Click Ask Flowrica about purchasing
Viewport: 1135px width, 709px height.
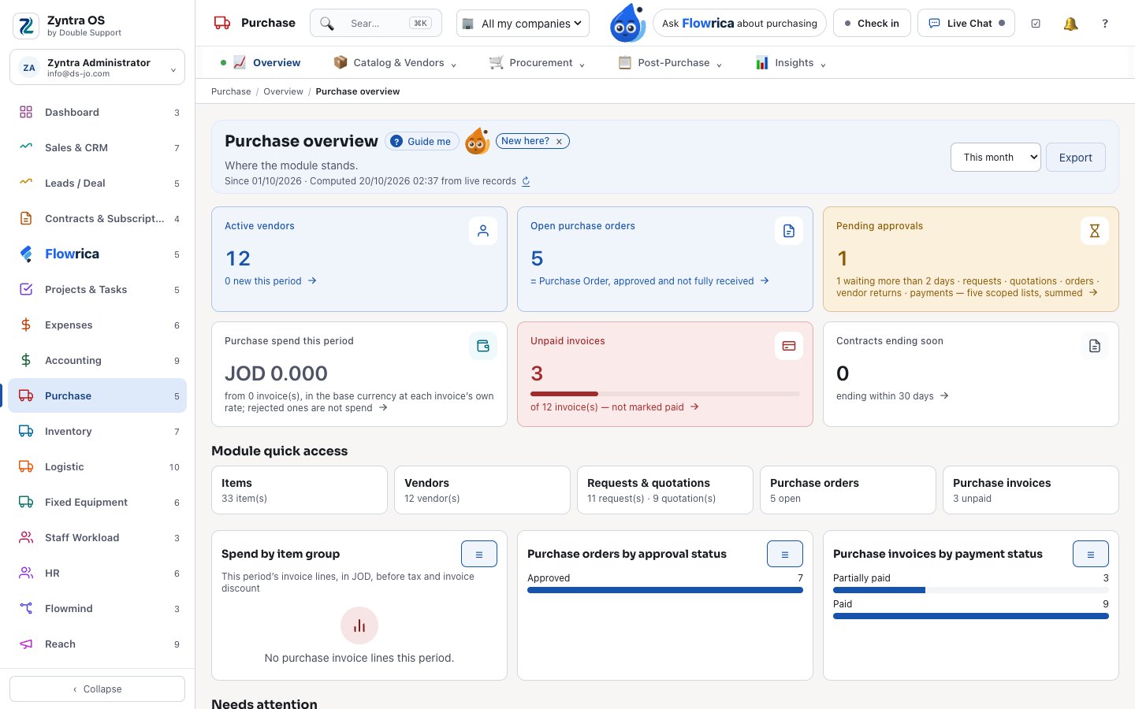coord(739,24)
